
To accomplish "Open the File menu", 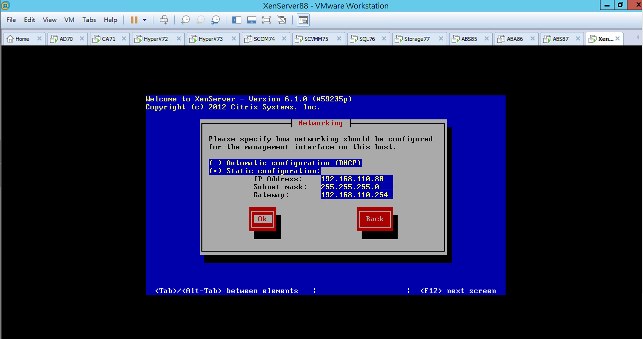I will click(11, 20).
